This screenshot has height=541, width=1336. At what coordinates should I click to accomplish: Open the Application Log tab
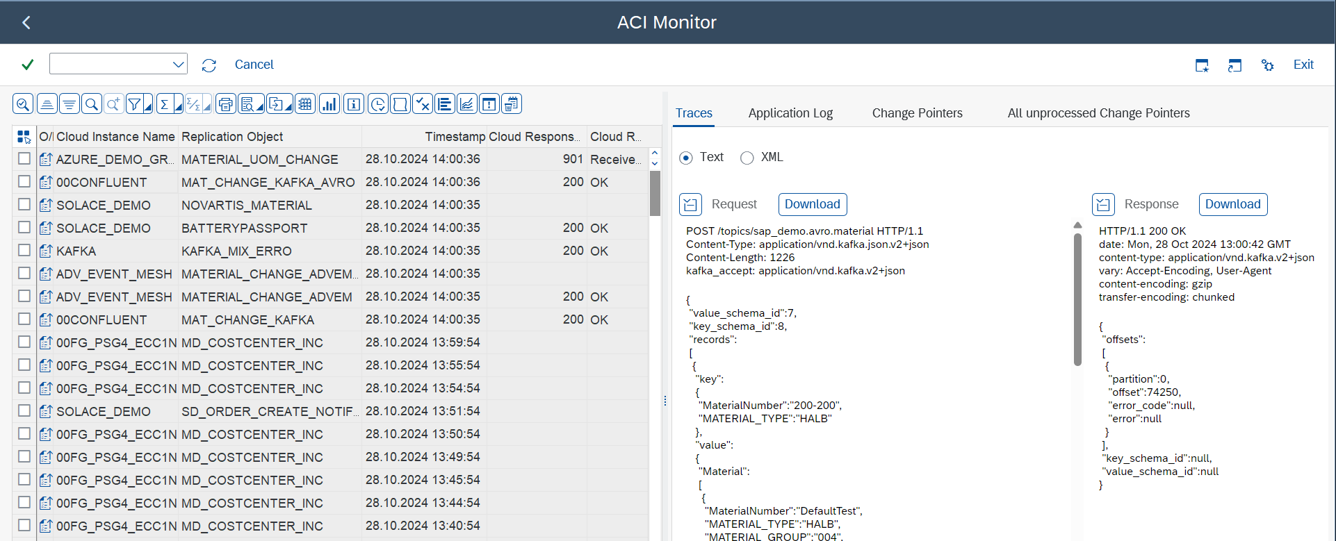click(790, 113)
